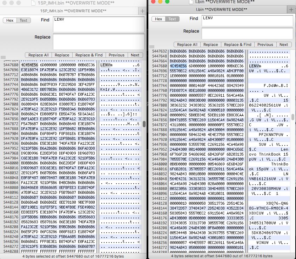The image size is (296, 259).
Task: Click Next button in the 15P_IMH.bin window
Action: click(x=135, y=55)
